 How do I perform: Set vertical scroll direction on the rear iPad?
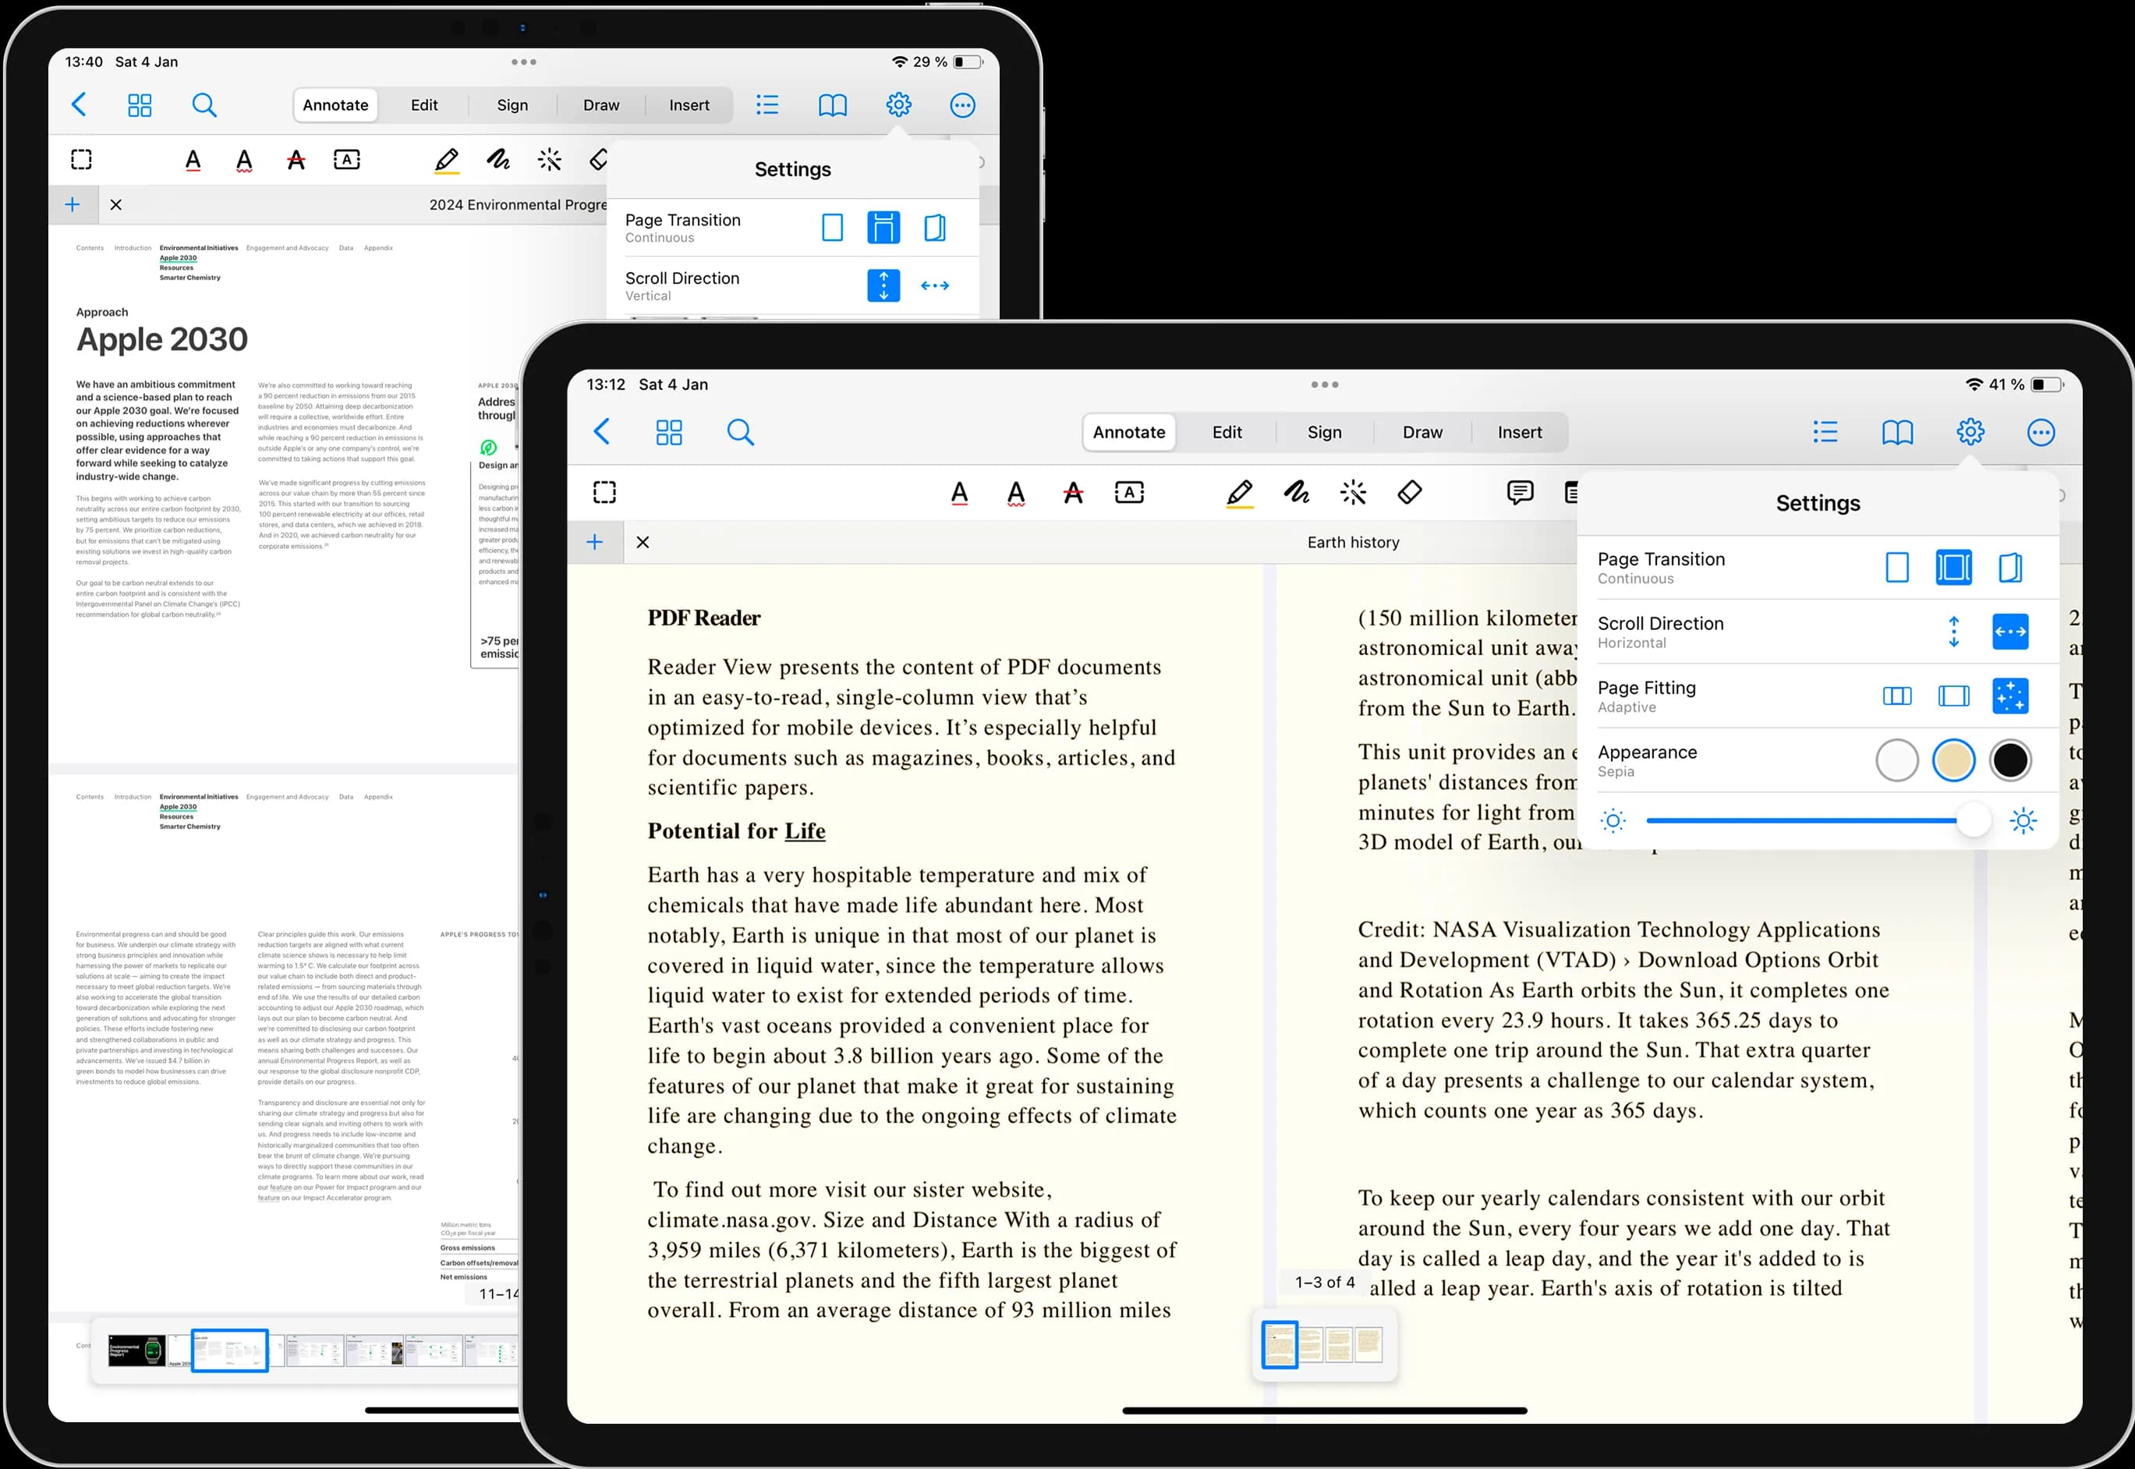click(x=883, y=285)
